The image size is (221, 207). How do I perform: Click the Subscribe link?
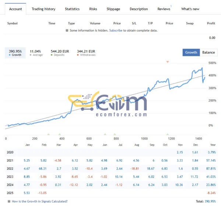[116, 30]
